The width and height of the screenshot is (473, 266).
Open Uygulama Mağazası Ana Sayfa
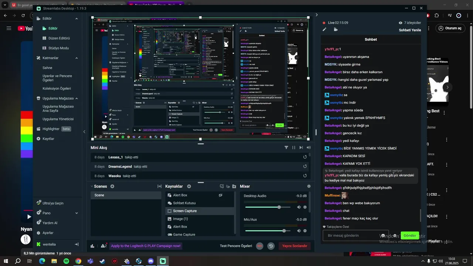tap(58, 109)
